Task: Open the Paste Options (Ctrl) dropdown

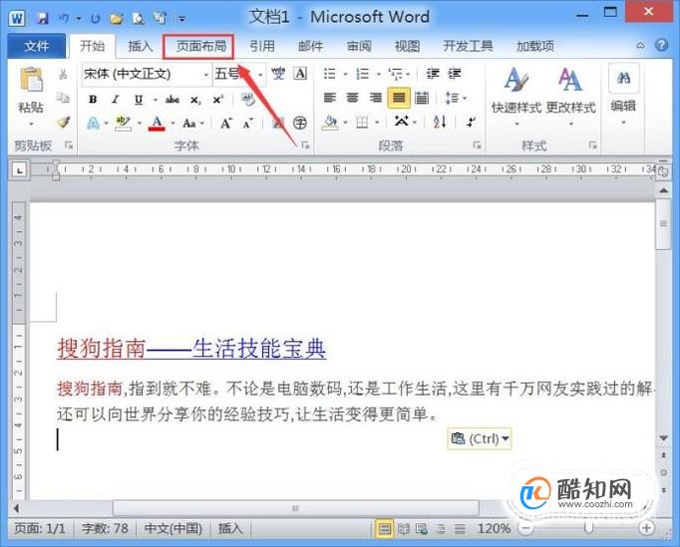Action: pos(480,438)
